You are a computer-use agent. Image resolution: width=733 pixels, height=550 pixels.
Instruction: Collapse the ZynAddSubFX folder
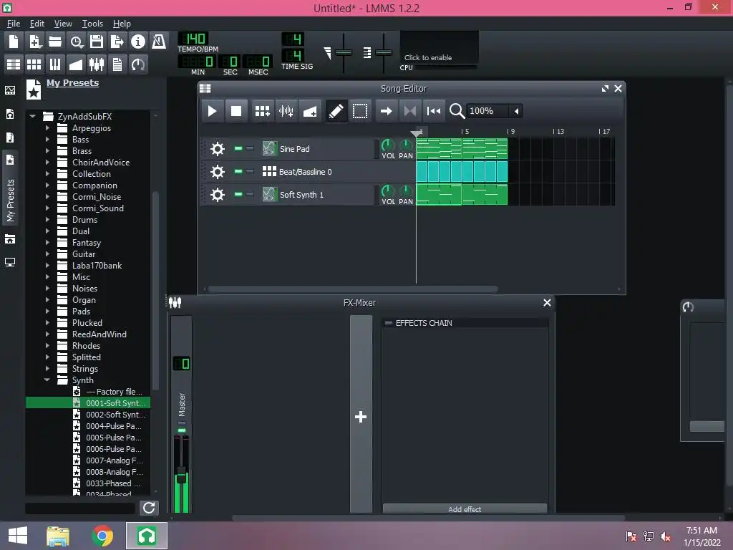coord(33,116)
